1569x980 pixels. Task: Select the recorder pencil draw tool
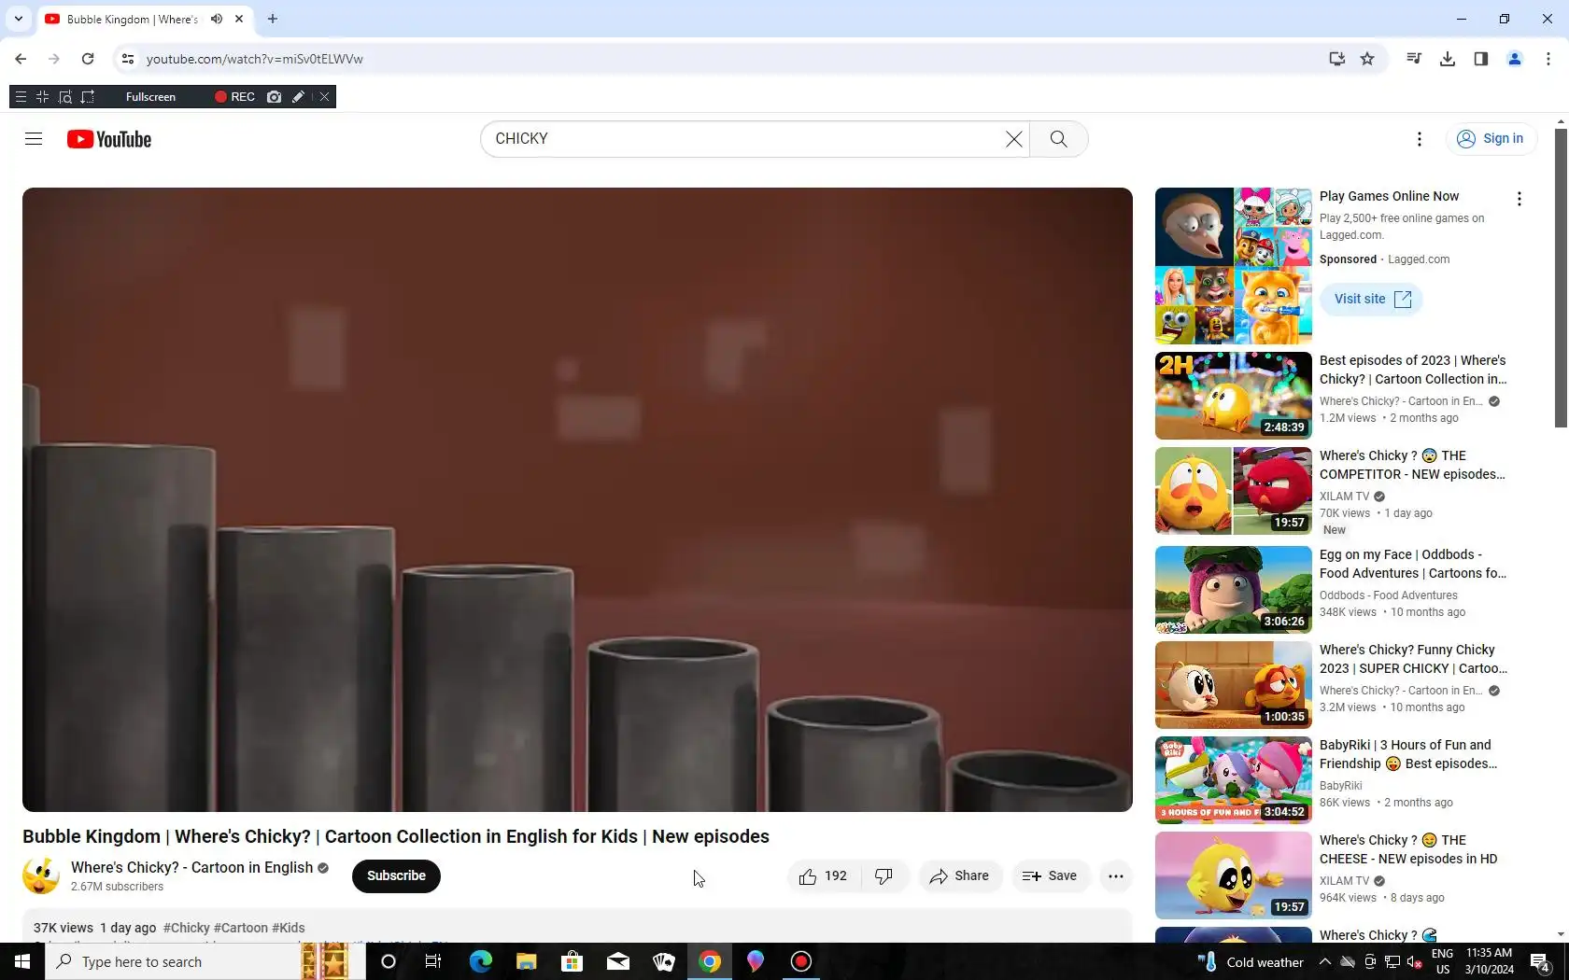click(x=298, y=97)
